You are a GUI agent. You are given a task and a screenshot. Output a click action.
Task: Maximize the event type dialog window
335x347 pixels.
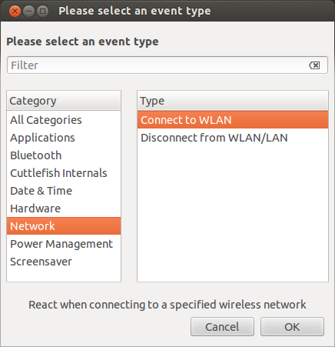click(x=42, y=12)
